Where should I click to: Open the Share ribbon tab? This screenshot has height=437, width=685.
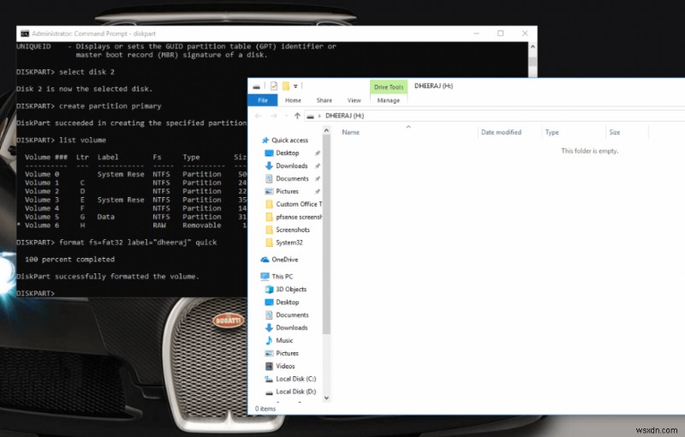(x=324, y=100)
